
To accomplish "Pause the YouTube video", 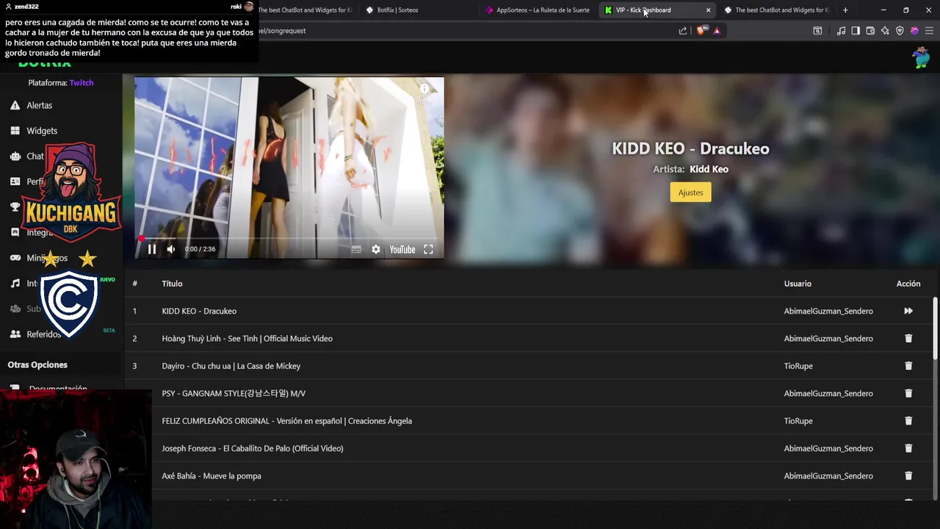I will click(152, 249).
